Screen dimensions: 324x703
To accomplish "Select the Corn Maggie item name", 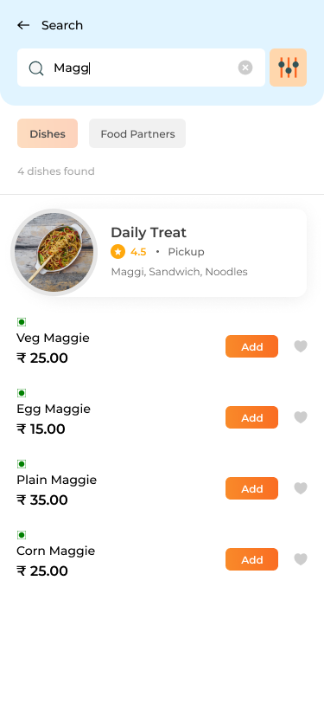I will tap(56, 551).
